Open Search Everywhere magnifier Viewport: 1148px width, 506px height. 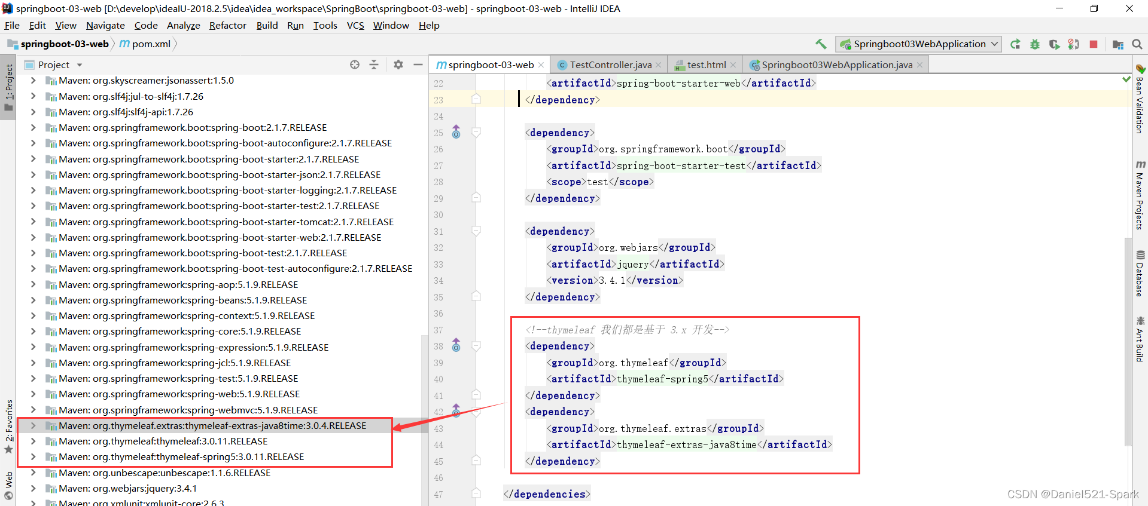(1137, 44)
